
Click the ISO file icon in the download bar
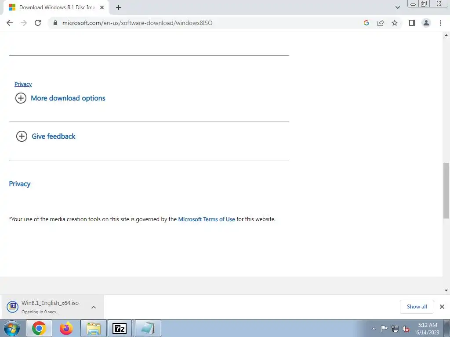[13, 307]
